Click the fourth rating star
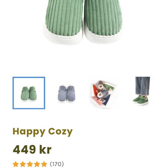Viewport: 168px width, 168px height. pyautogui.click(x=37, y=164)
